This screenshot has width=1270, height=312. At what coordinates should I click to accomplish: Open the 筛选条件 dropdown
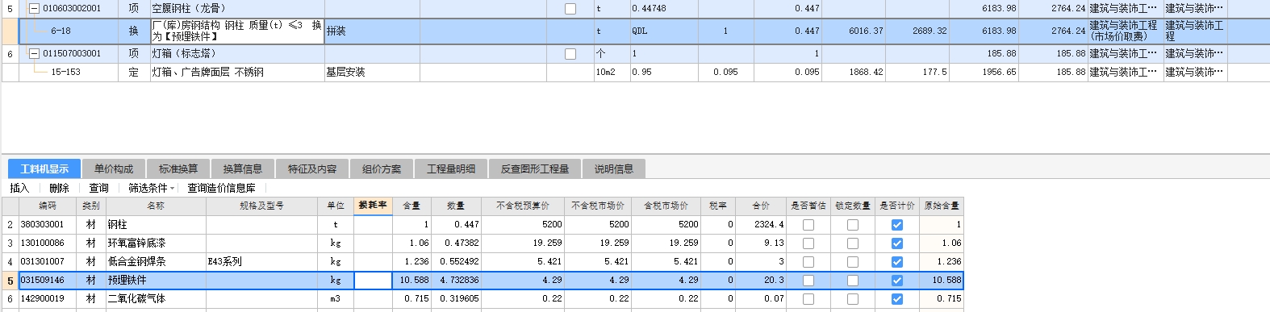[151, 188]
